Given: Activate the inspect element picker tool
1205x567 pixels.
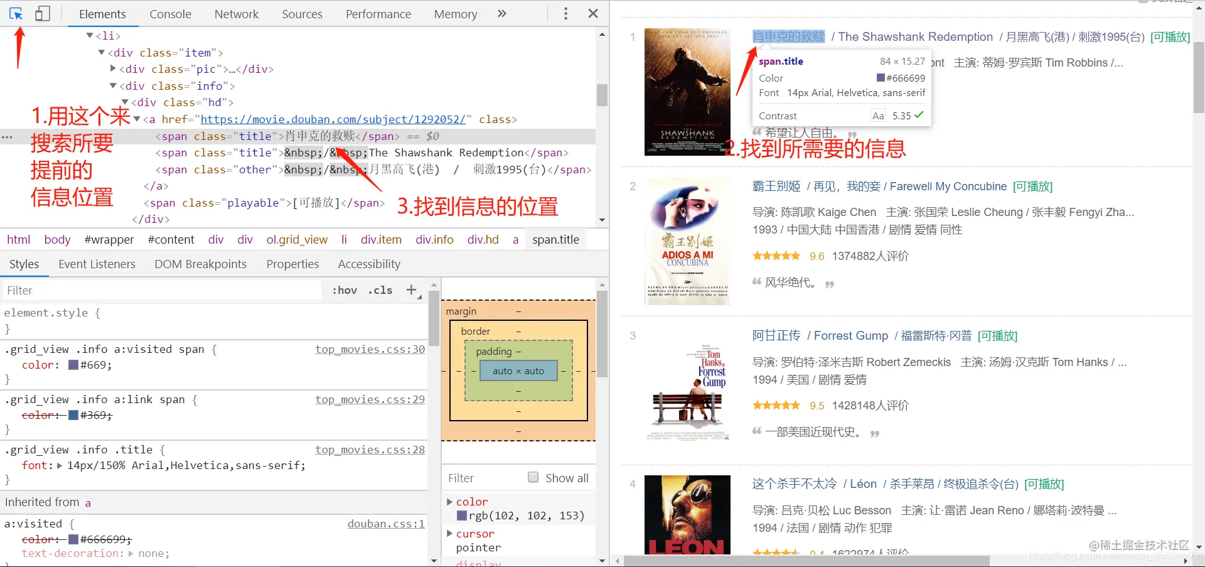Looking at the screenshot, I should click(16, 13).
